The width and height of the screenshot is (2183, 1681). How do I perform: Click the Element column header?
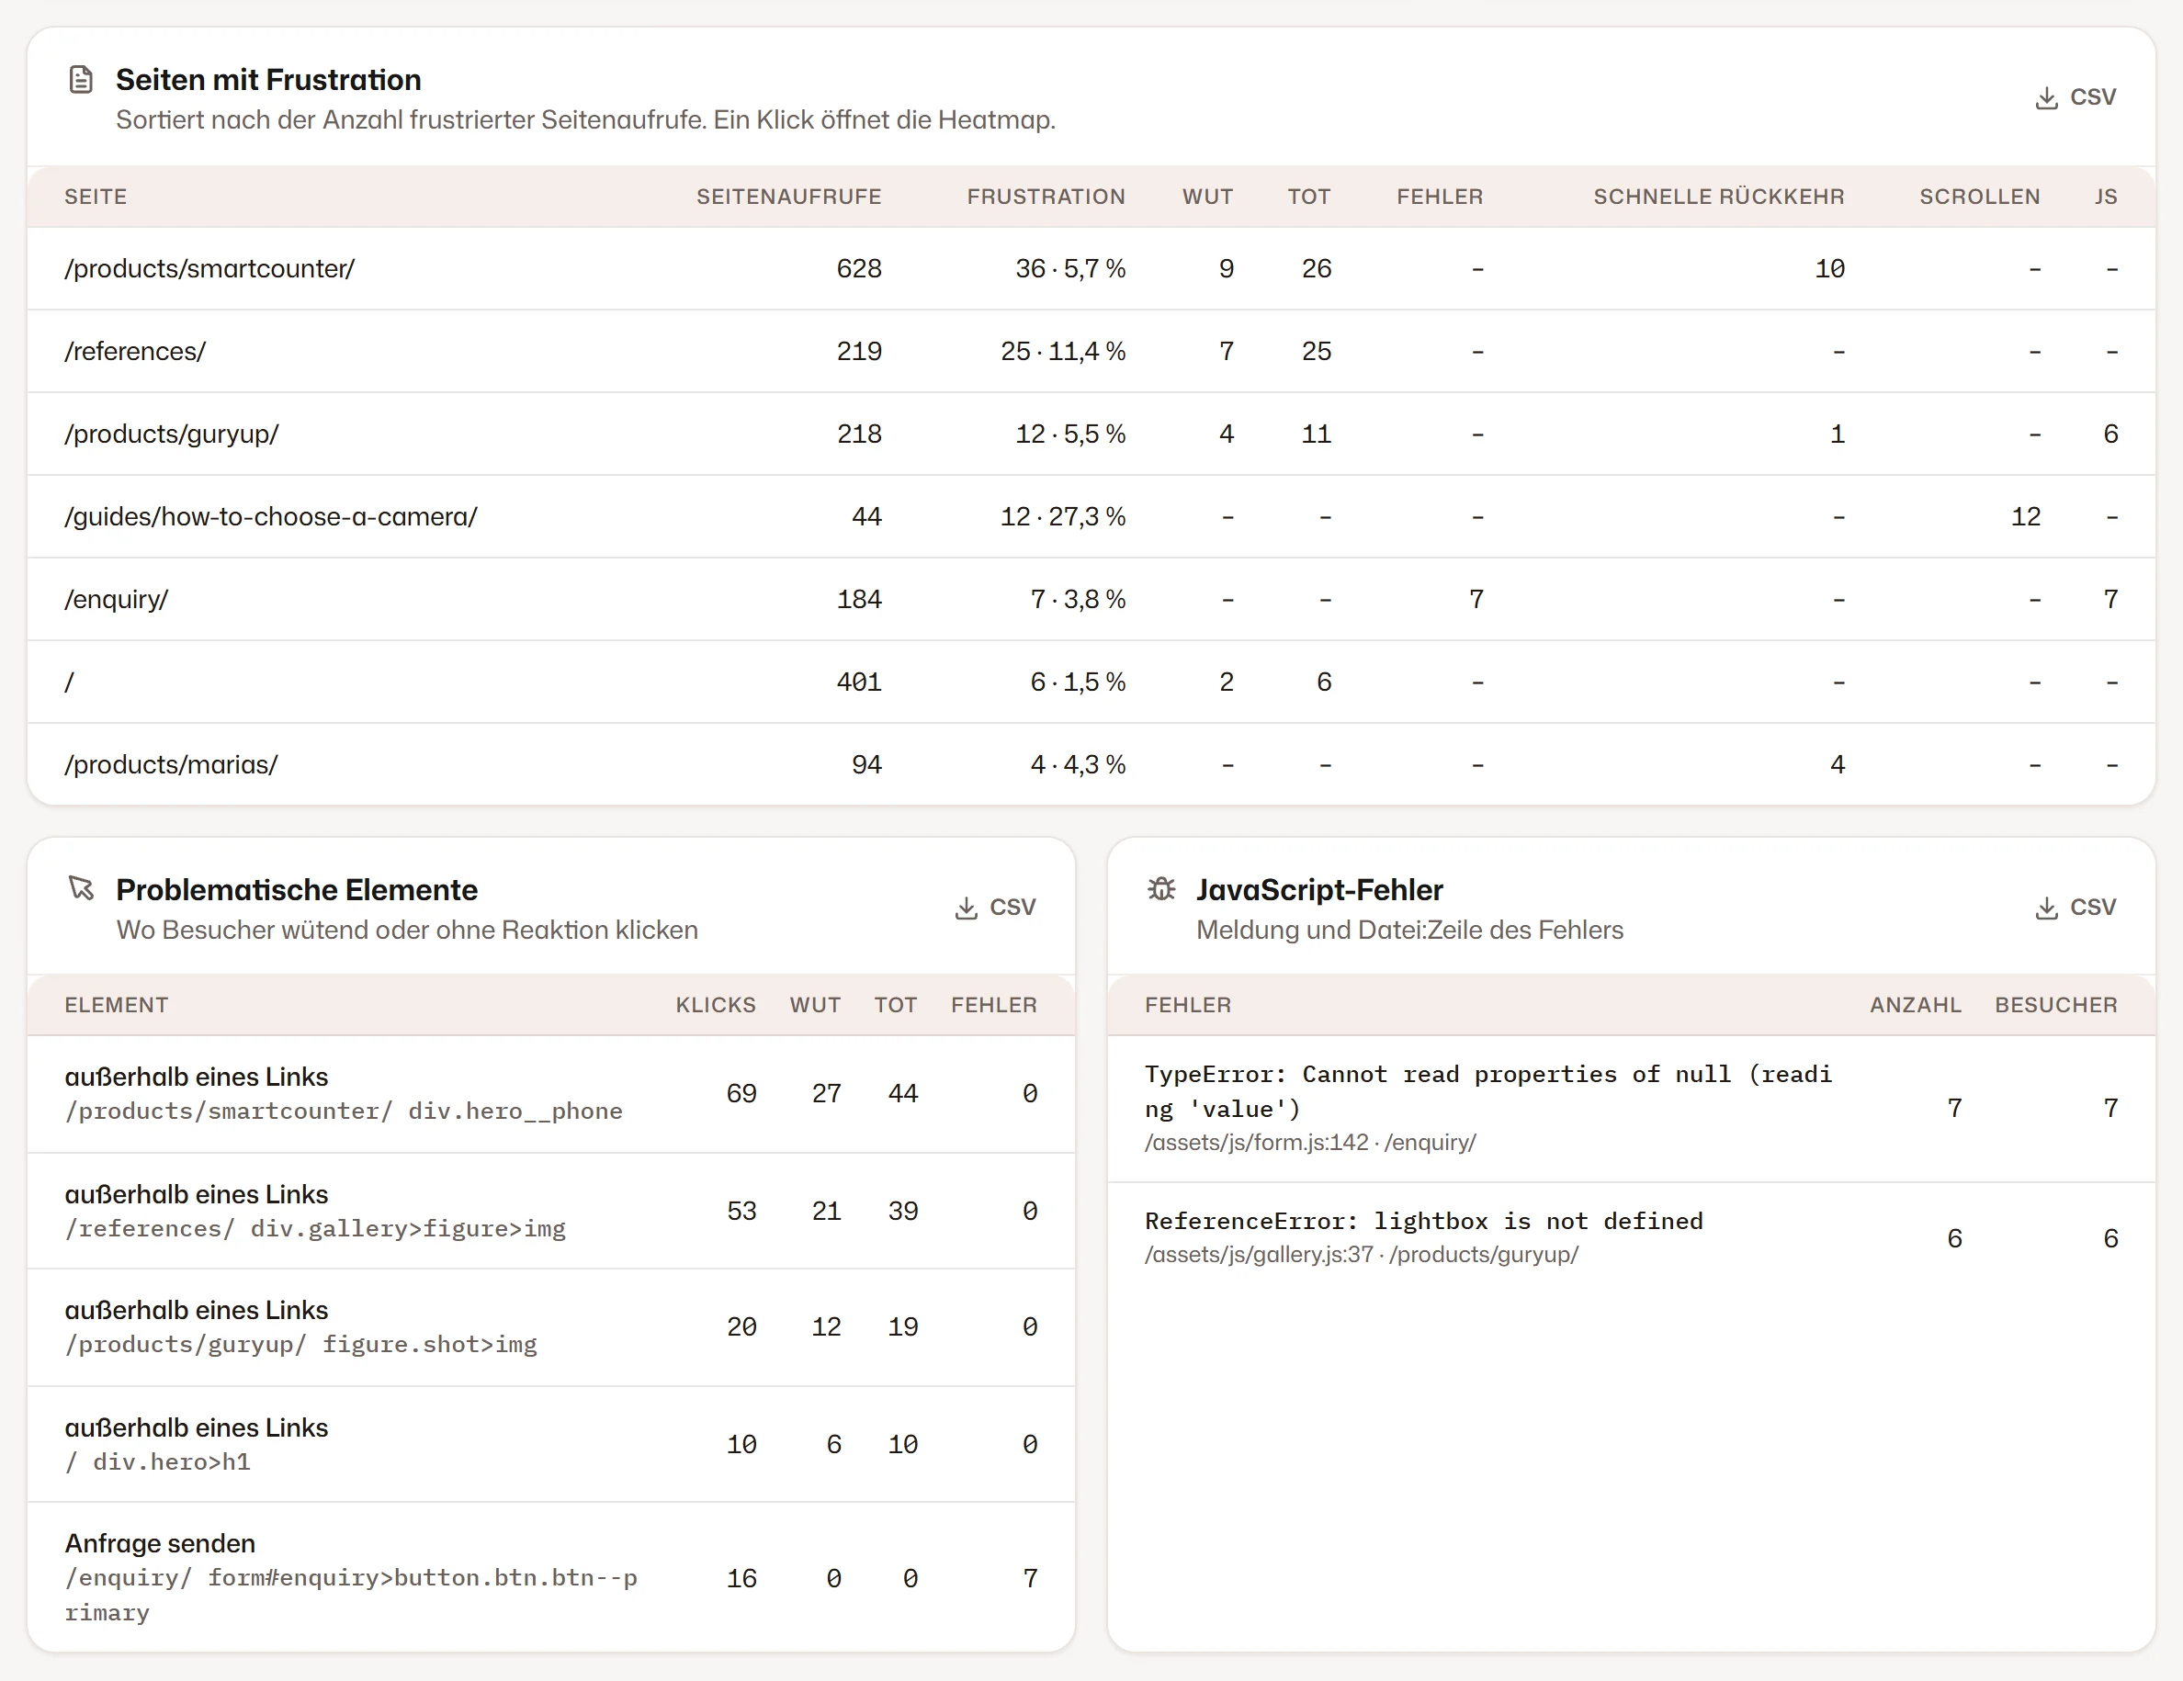pos(116,1006)
